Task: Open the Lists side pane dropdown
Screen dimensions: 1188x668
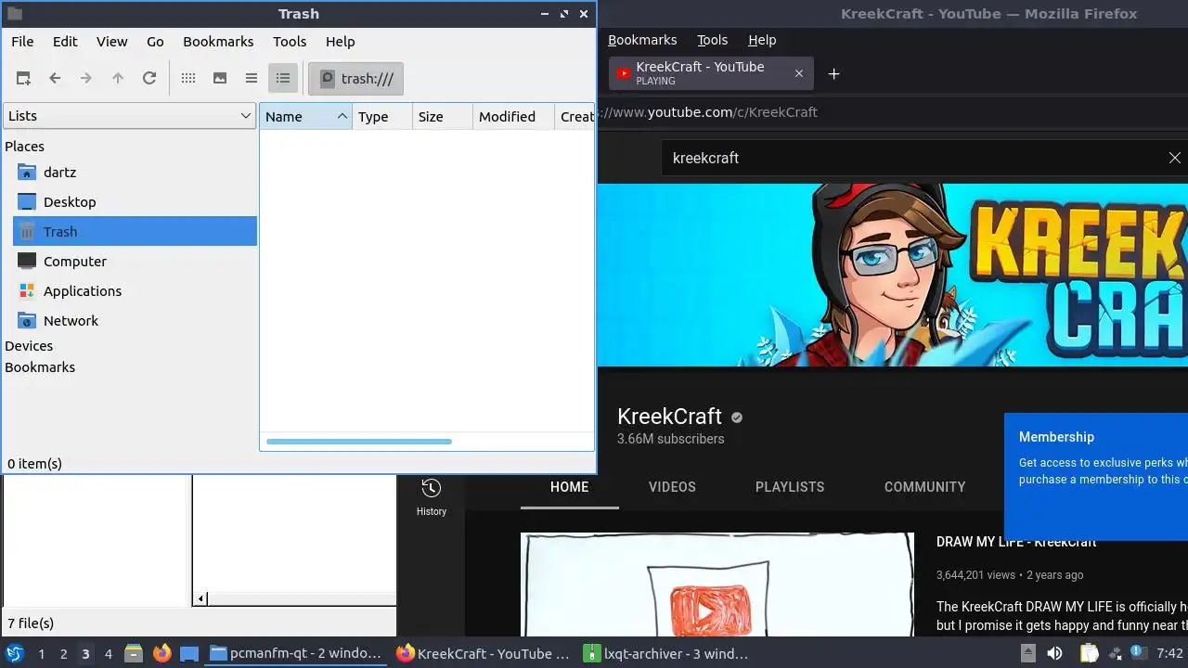Action: pyautogui.click(x=130, y=116)
